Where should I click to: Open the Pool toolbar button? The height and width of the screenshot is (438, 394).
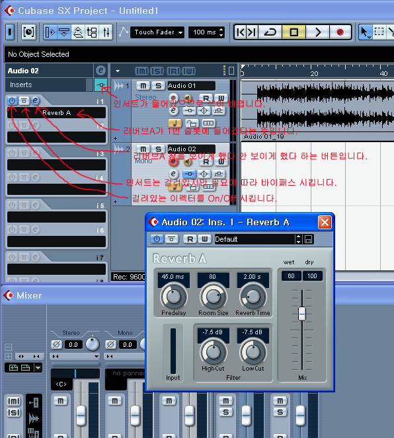click(x=92, y=32)
